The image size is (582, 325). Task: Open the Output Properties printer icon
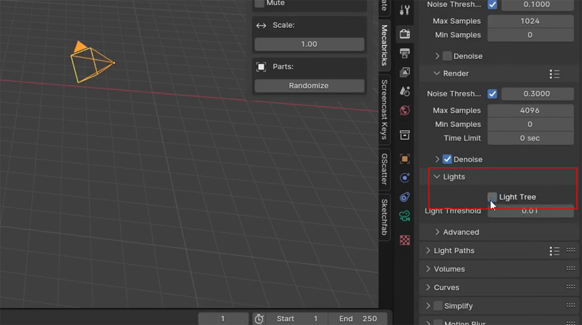point(405,54)
